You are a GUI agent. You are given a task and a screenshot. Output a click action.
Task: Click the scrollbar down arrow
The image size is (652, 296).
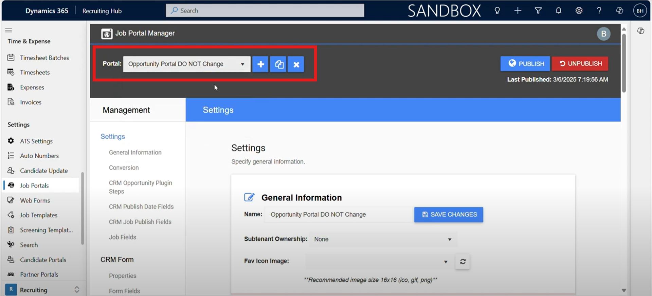click(x=624, y=291)
